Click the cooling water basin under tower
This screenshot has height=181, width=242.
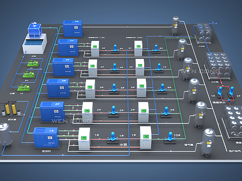34,44
